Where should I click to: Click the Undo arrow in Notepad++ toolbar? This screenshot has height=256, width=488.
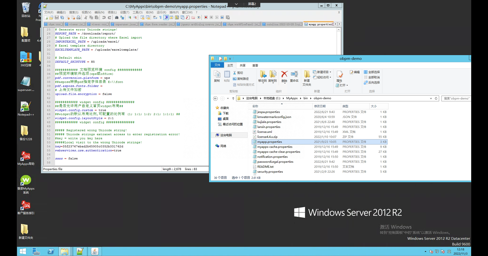104,18
